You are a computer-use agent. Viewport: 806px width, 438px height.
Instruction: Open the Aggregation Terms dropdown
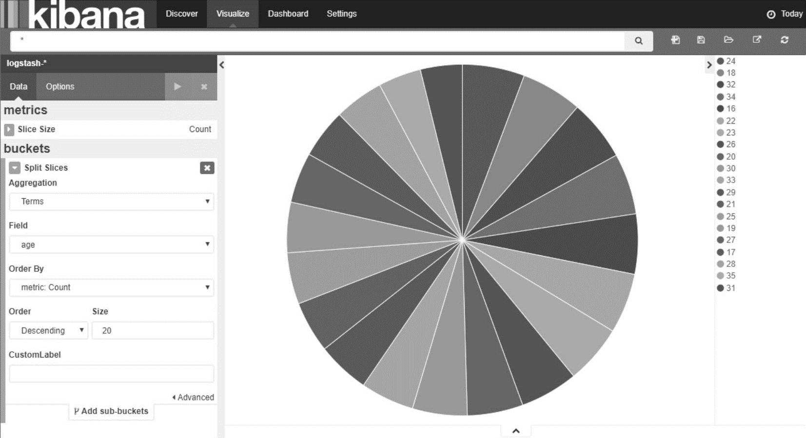pyautogui.click(x=112, y=202)
